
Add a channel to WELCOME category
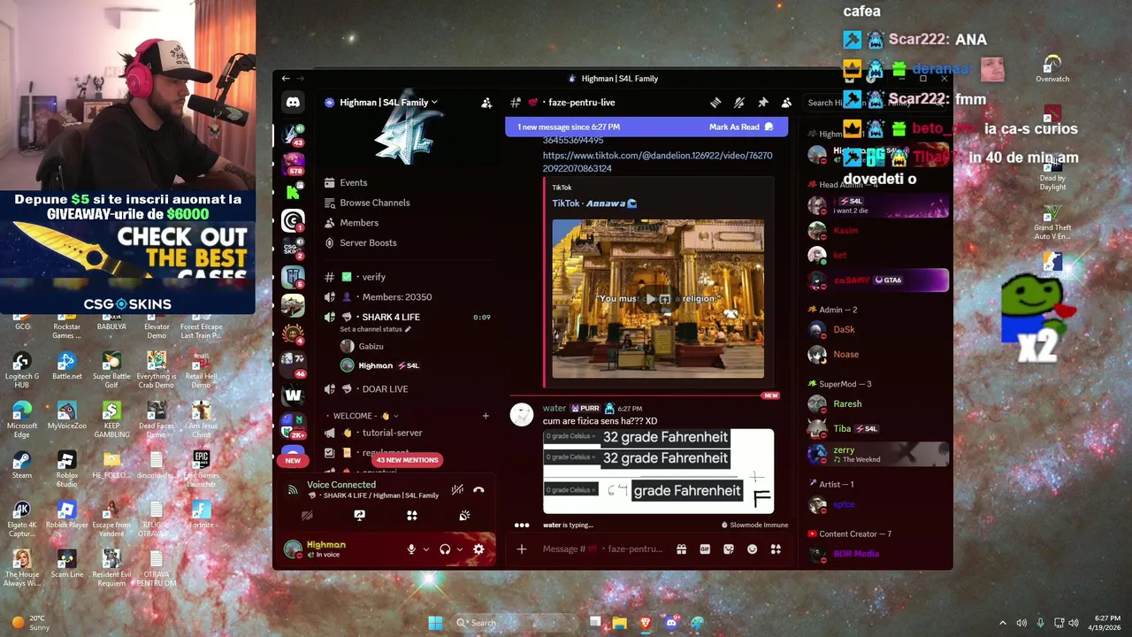(486, 416)
